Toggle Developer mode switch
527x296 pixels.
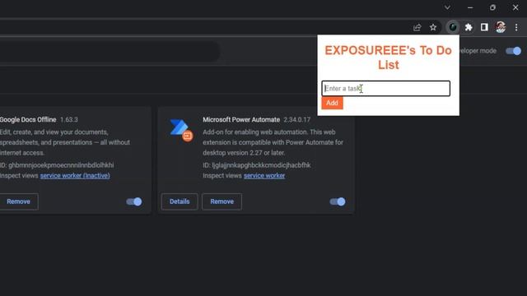click(x=513, y=51)
